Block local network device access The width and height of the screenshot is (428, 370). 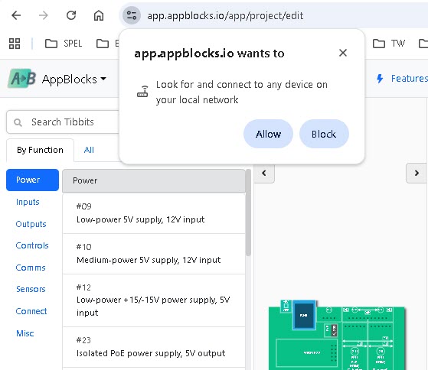(x=324, y=134)
